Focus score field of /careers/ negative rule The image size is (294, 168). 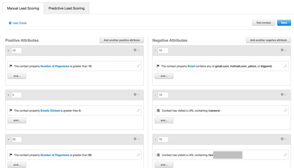pos(163,95)
